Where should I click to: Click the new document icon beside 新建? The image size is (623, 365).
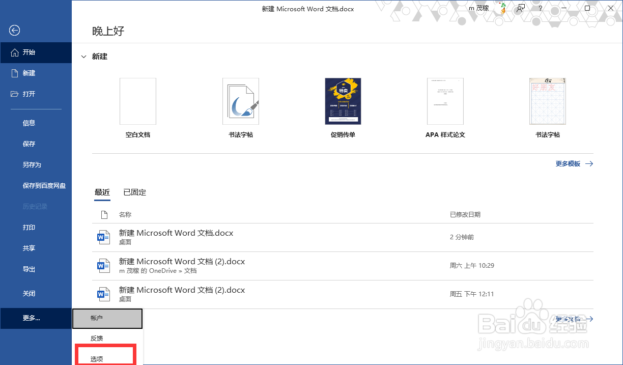coord(14,73)
